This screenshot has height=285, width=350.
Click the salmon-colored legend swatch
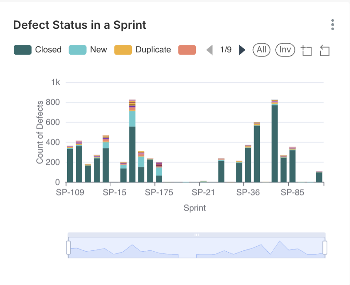pos(187,50)
